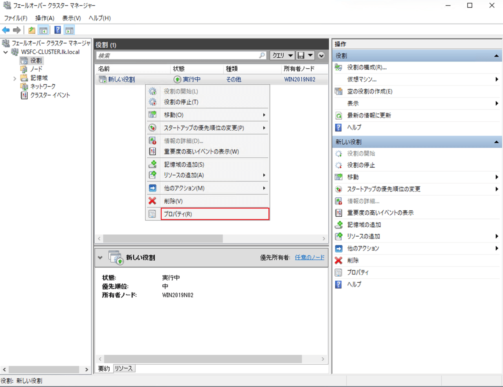Viewport: 503px width, 387px height.
Task: Click the 役割の構成 icon in actions pane
Action: click(x=338, y=68)
